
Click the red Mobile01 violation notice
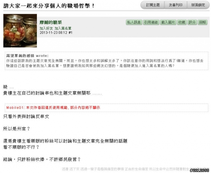(x=53, y=108)
